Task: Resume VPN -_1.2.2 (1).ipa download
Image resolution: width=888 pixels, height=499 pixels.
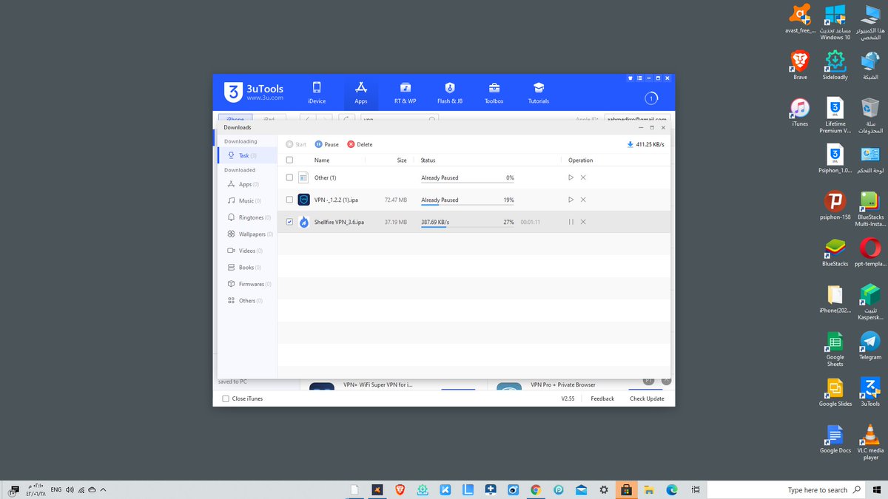Action: pos(571,200)
